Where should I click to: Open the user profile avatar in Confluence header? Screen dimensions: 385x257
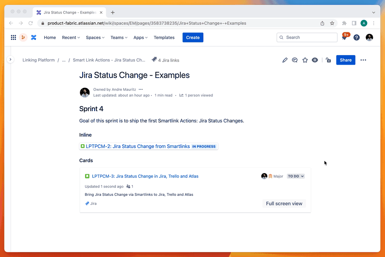pos(369,38)
